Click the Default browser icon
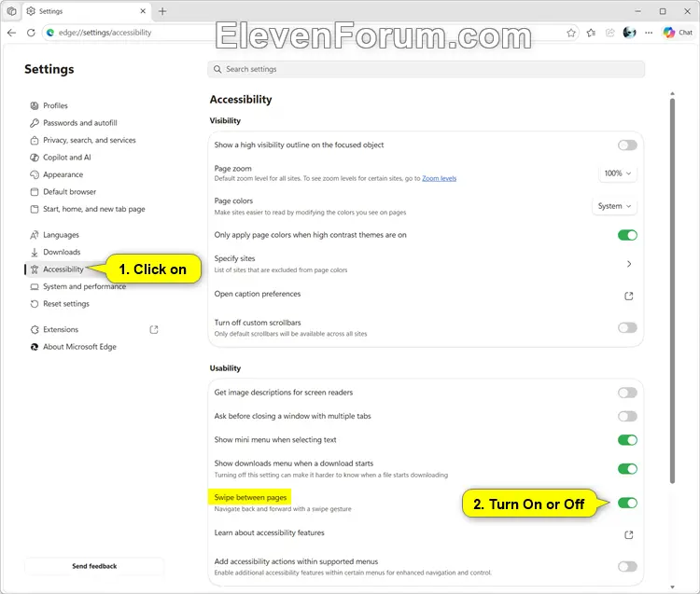This screenshot has height=594, width=700. 35,192
